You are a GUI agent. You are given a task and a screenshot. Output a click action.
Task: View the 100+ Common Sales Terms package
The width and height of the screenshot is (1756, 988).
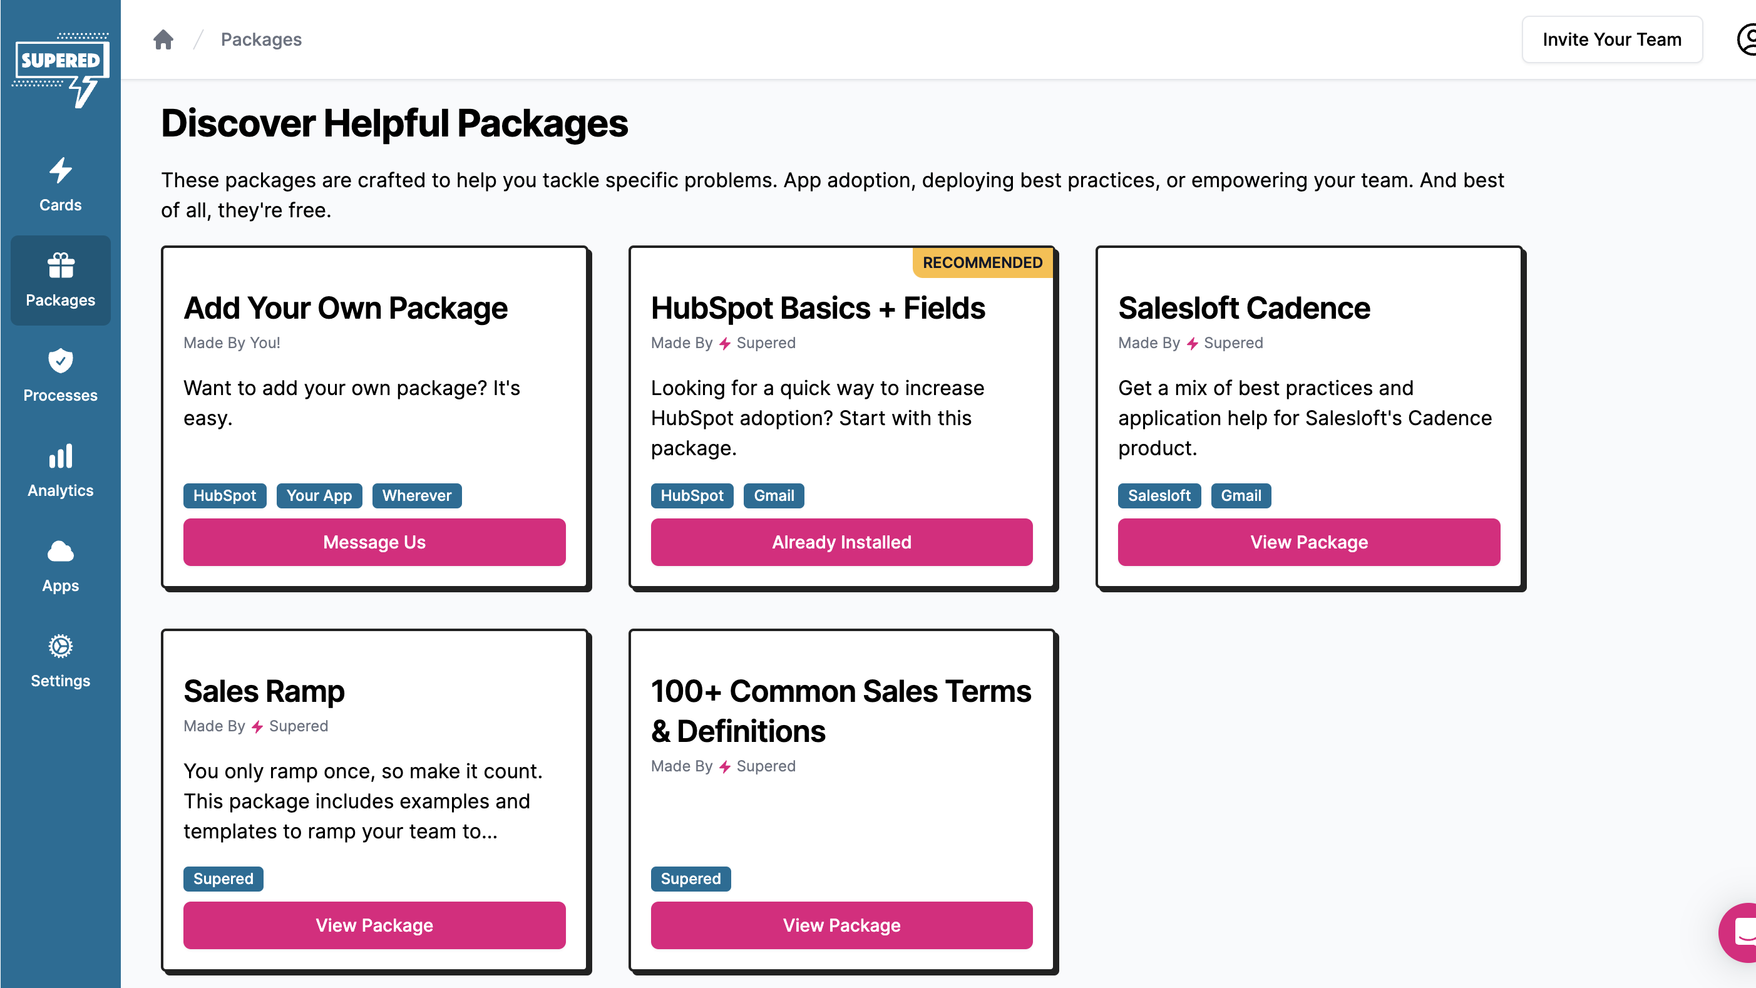click(x=841, y=925)
